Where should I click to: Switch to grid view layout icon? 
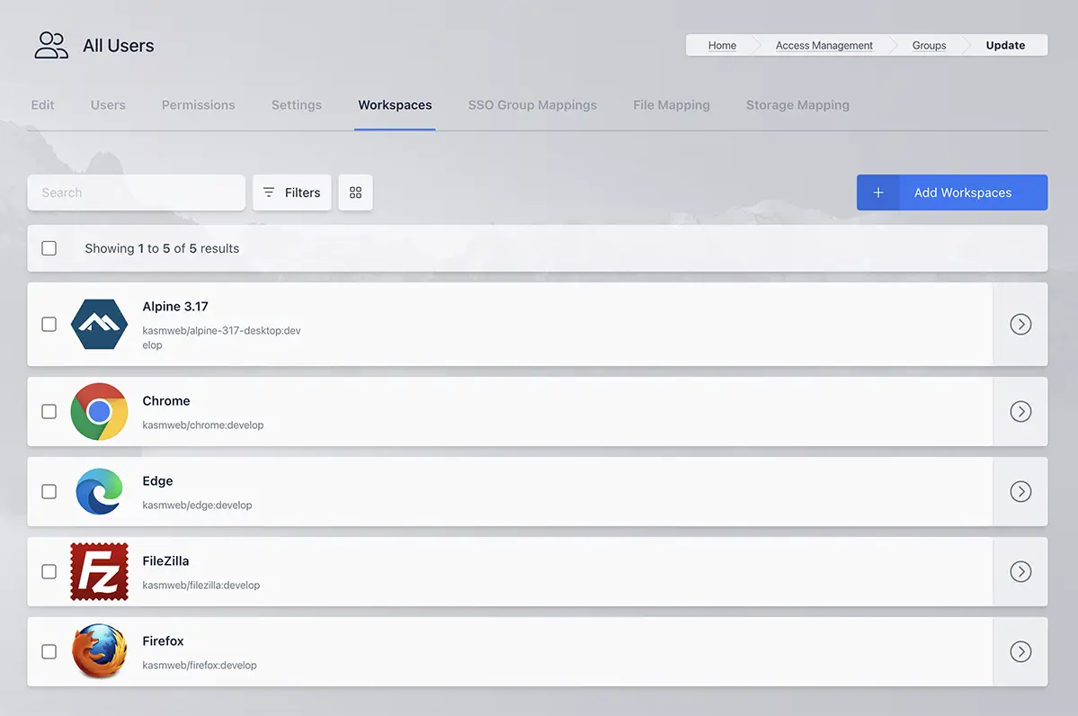coord(355,192)
